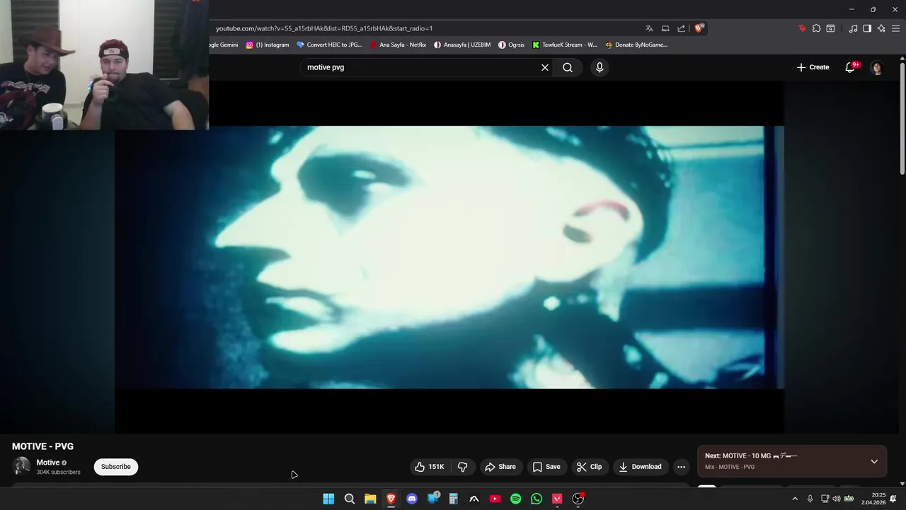Open the Motive channel name link
This screenshot has height=510, width=906.
click(48, 463)
